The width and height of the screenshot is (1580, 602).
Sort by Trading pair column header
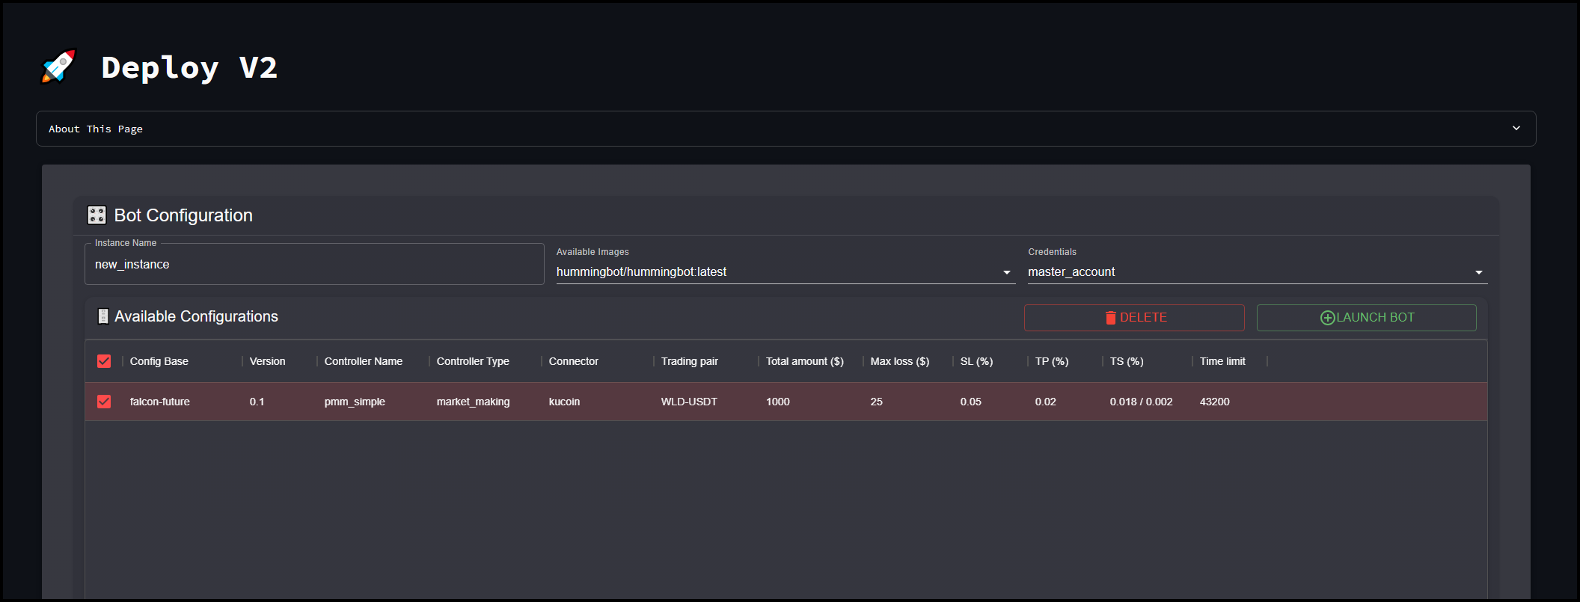689,361
